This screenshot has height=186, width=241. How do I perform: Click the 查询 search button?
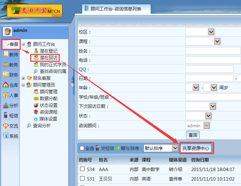click(193, 135)
